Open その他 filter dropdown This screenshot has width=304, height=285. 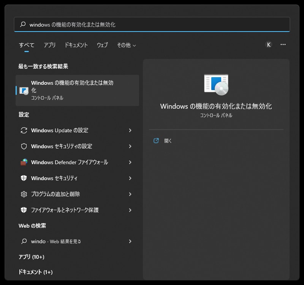126,45
